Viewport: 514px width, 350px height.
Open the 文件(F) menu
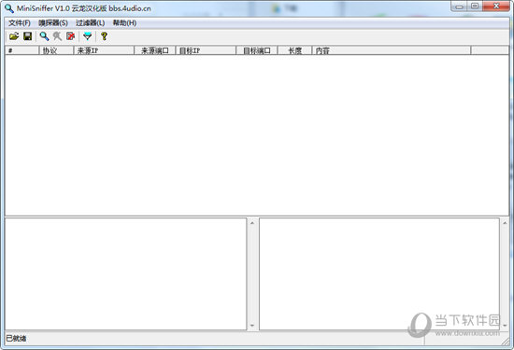click(20, 23)
